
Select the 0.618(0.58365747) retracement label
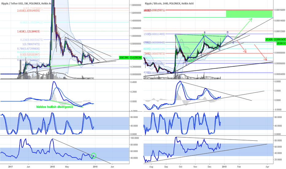click(29, 52)
